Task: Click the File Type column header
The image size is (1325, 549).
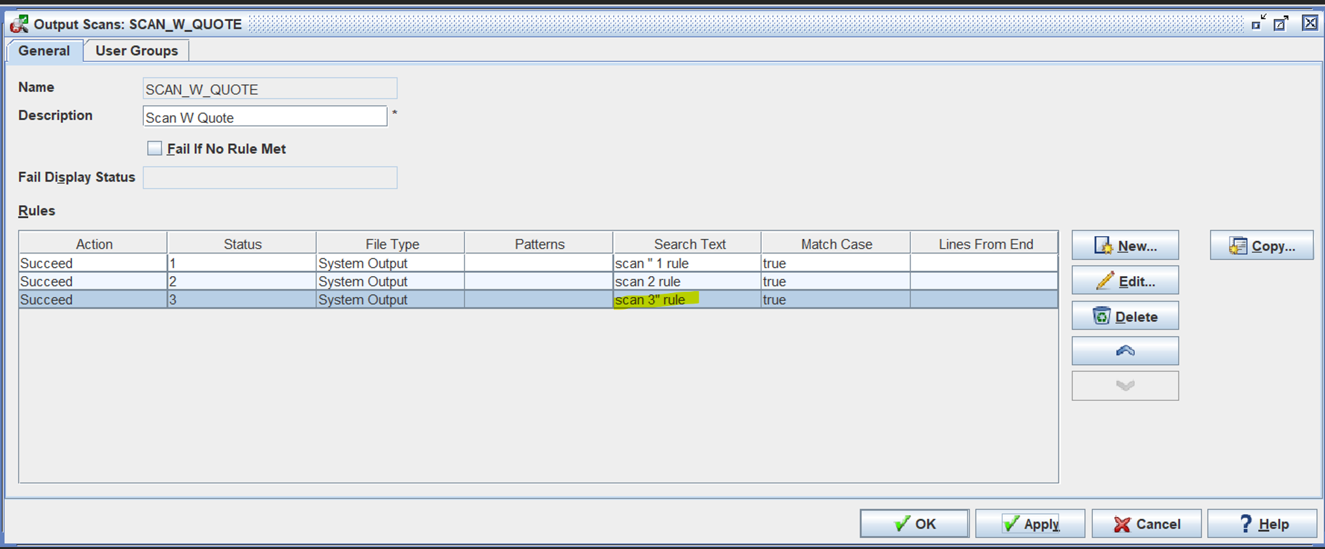Action: 391,243
